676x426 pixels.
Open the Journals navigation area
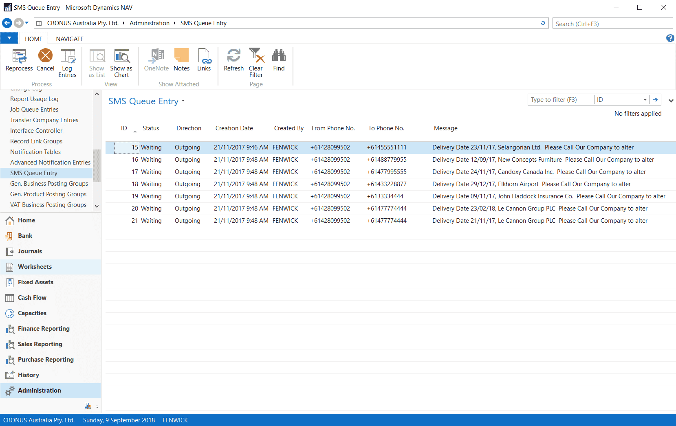tap(51, 251)
